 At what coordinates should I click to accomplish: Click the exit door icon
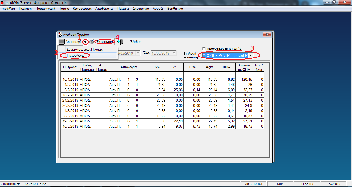point(120,42)
